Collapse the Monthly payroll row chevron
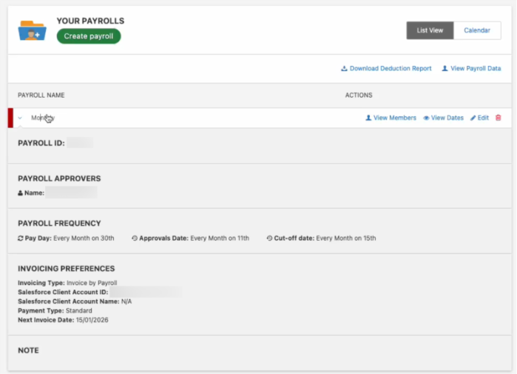 tap(20, 118)
